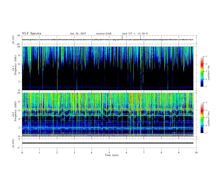Click the log(PSD) label beside the ch.2 color bar

click(209, 119)
